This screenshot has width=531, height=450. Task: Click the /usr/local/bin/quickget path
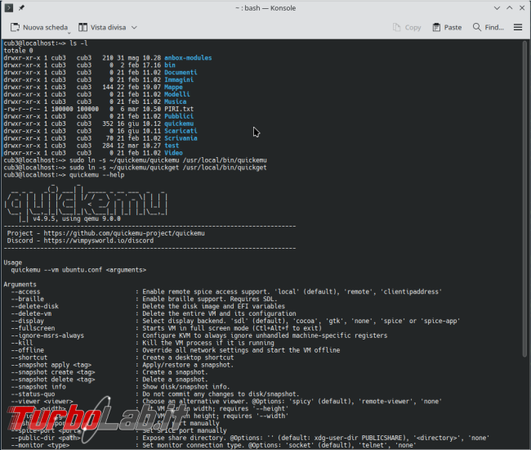click(225, 168)
